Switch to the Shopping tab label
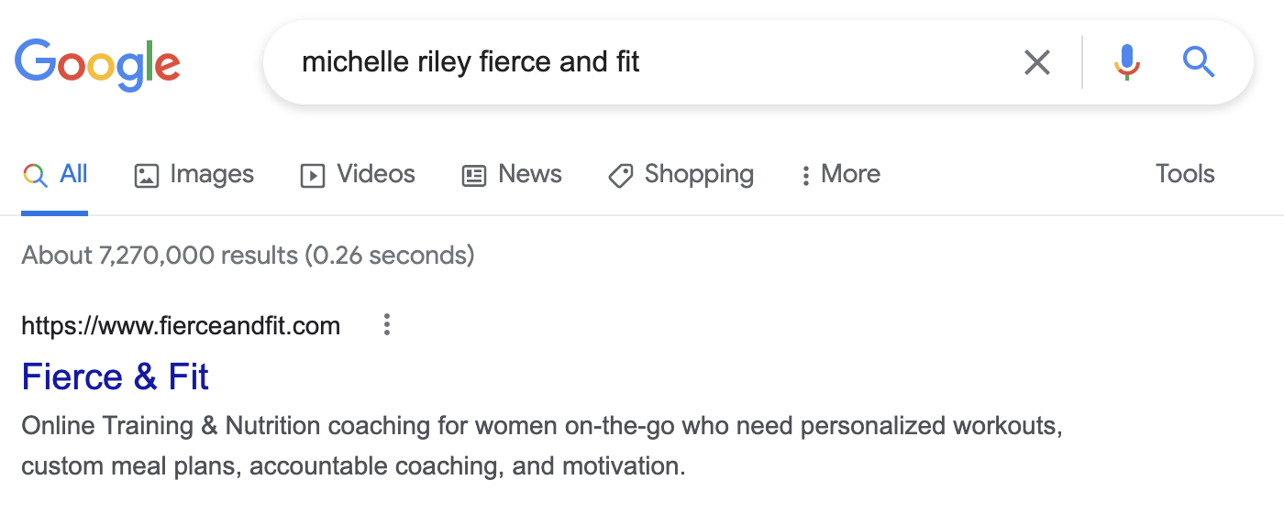This screenshot has width=1284, height=513. (x=699, y=174)
